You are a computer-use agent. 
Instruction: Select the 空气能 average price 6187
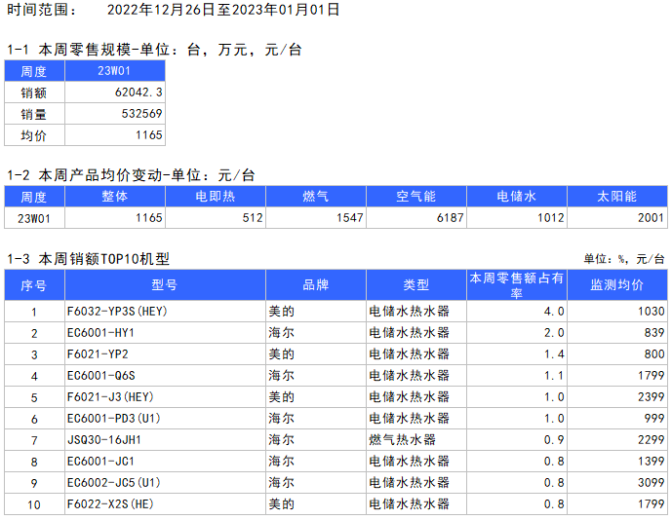pyautogui.click(x=450, y=217)
